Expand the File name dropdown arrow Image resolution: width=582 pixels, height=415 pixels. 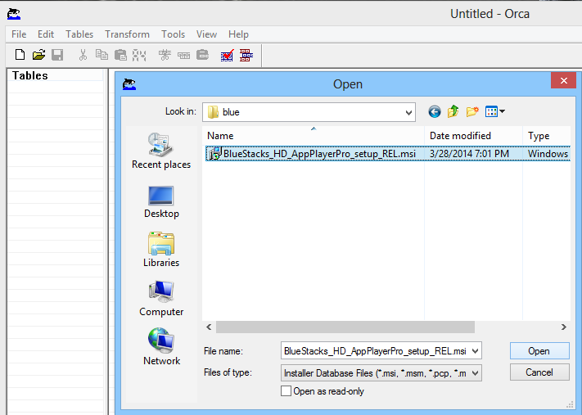(475, 351)
